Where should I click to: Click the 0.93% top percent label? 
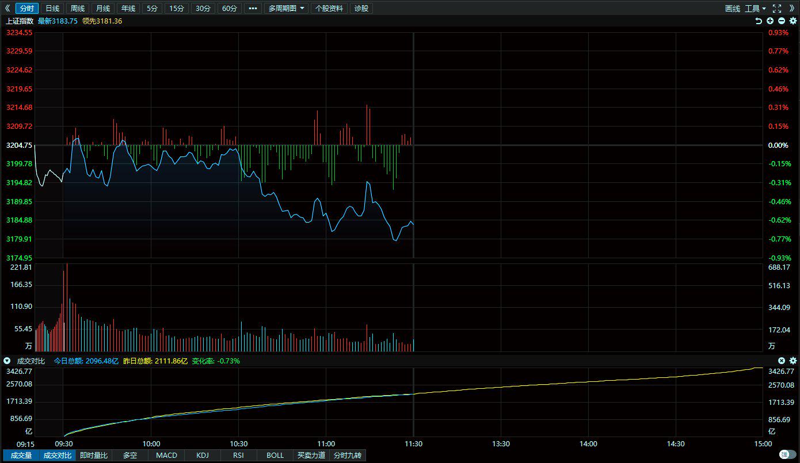pos(779,33)
